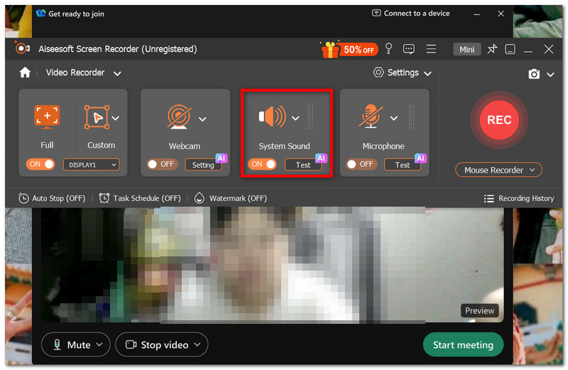The width and height of the screenshot is (568, 370).
Task: Click the home icon in Aiseesoft recorder
Action: coord(25,73)
